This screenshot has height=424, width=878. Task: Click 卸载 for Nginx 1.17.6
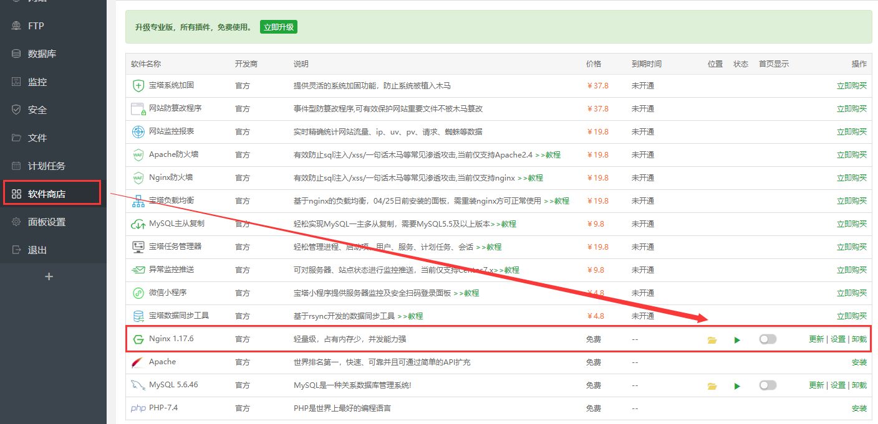tap(859, 339)
